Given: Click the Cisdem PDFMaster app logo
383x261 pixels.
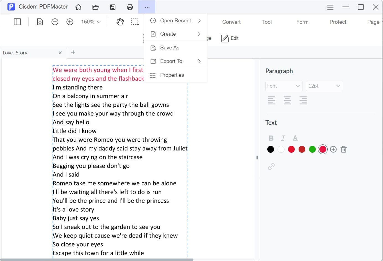Looking at the screenshot, I should 11,7.
